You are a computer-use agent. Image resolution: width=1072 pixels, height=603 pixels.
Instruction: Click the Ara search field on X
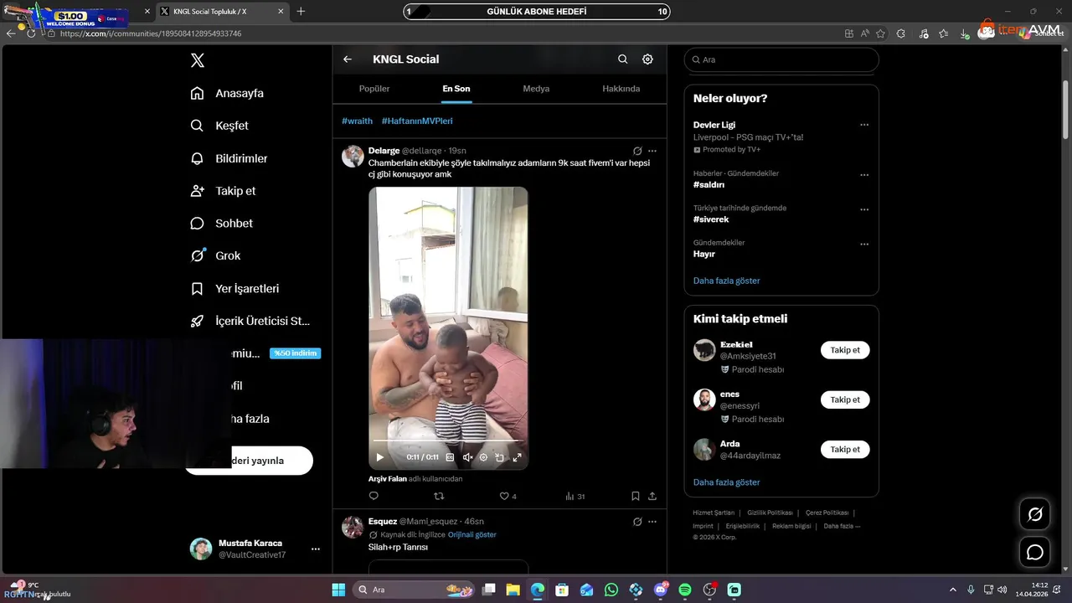[781, 59]
